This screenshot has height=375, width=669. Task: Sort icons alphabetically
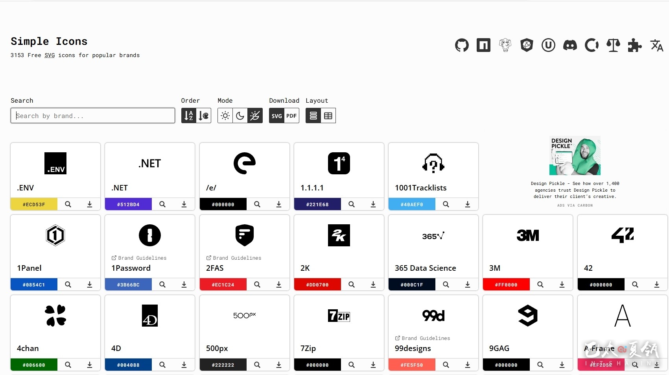pyautogui.click(x=189, y=116)
